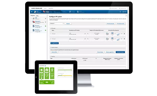This screenshot has width=157, height=96.
Task: Open the Configure PV system step
Action: coord(46,12)
